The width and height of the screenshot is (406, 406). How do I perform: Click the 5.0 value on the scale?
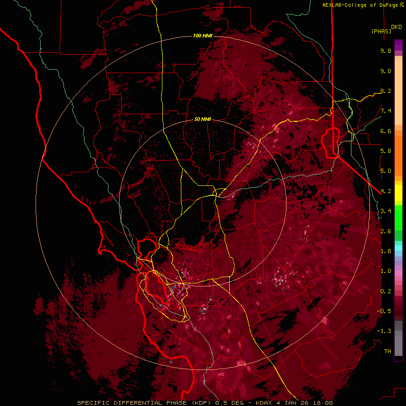(x=386, y=171)
